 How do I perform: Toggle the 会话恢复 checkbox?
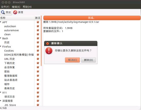coord(38,67)
